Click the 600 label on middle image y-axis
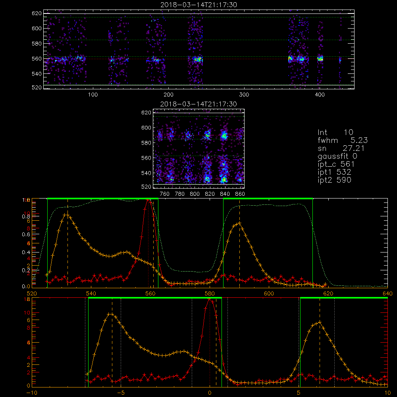The width and height of the screenshot is (397, 397). pyautogui.click(x=146, y=127)
